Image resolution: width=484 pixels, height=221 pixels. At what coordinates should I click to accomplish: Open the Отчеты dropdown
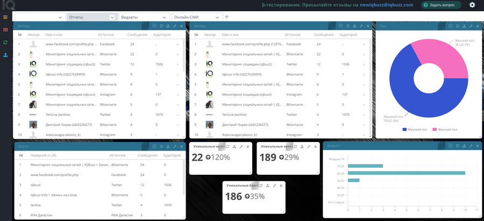92,17
